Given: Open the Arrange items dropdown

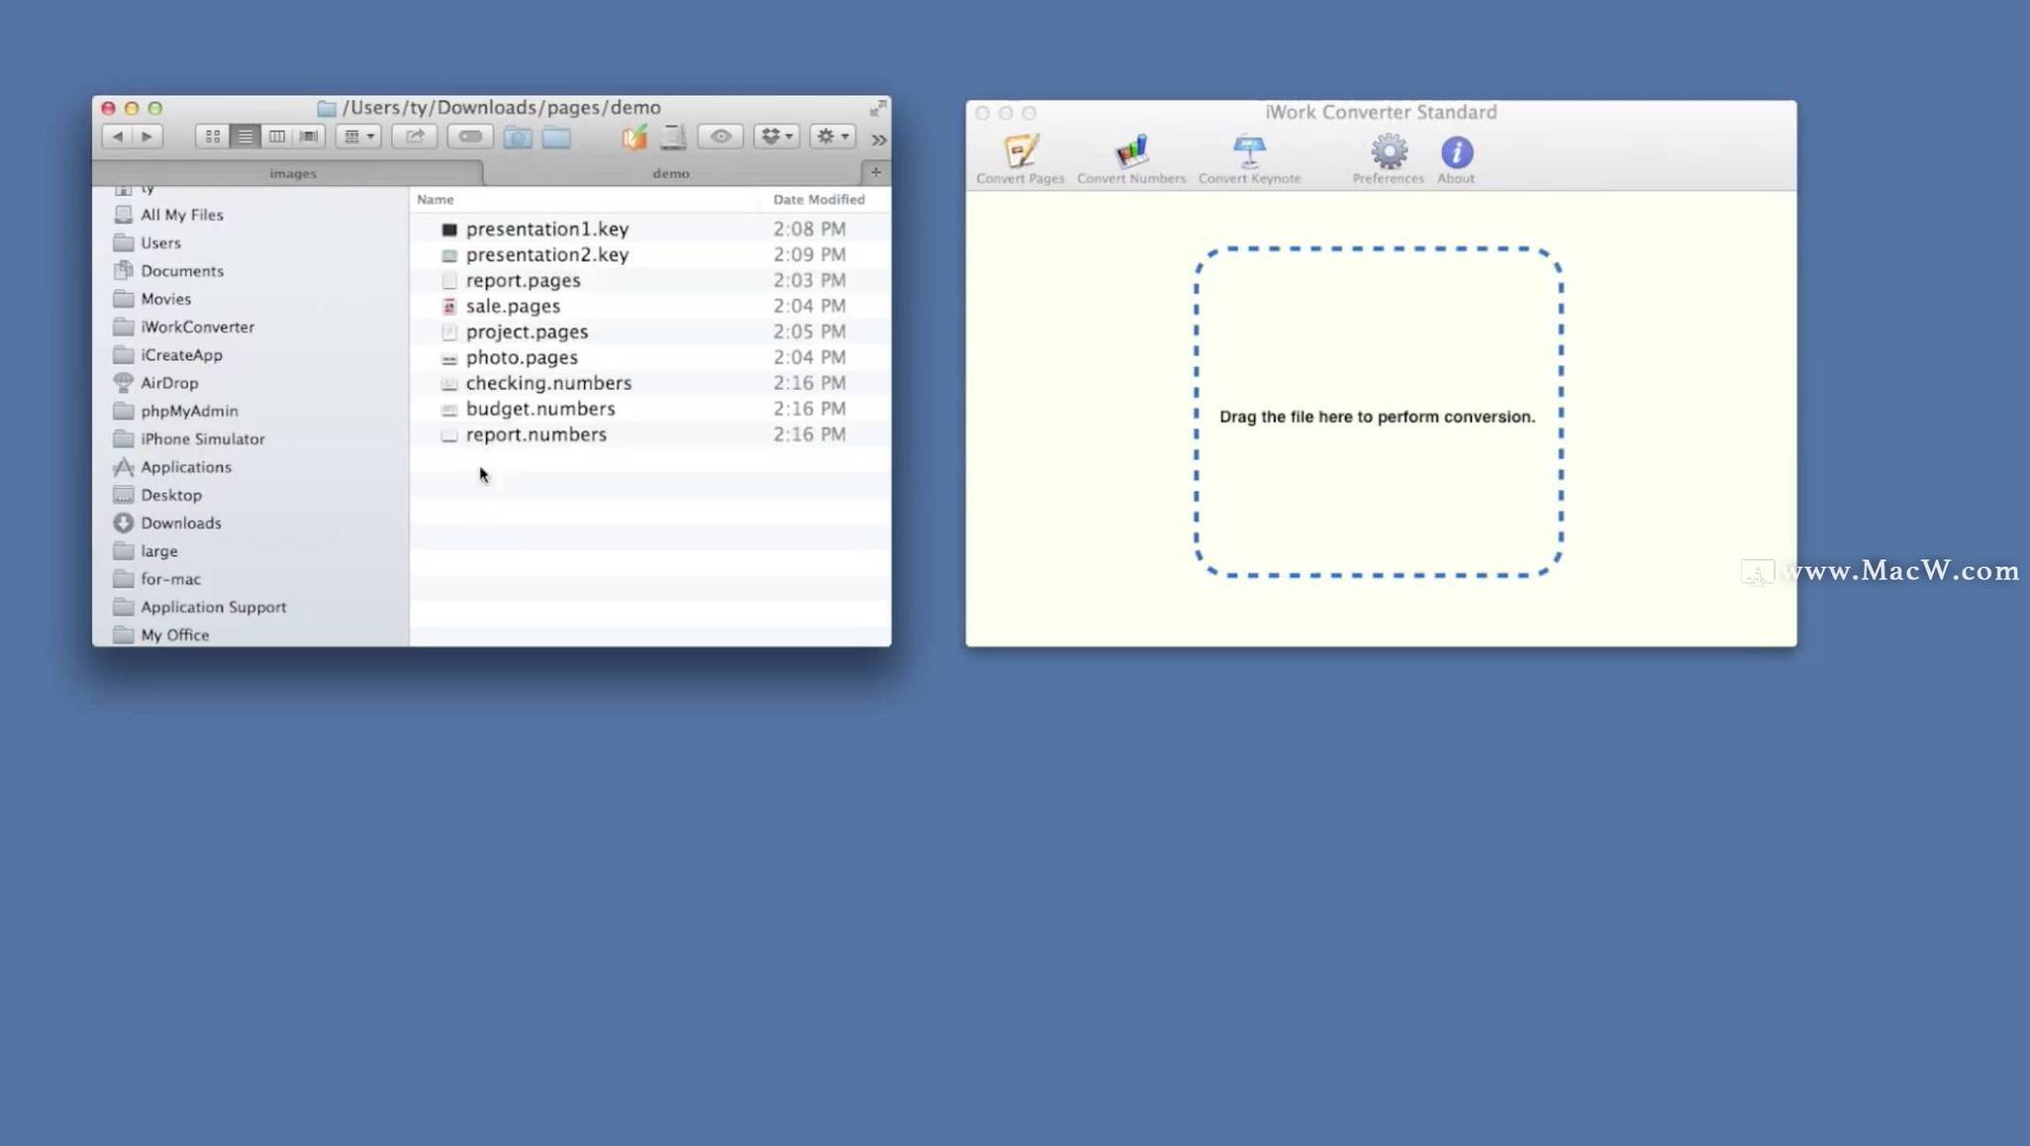Looking at the screenshot, I should (358, 137).
